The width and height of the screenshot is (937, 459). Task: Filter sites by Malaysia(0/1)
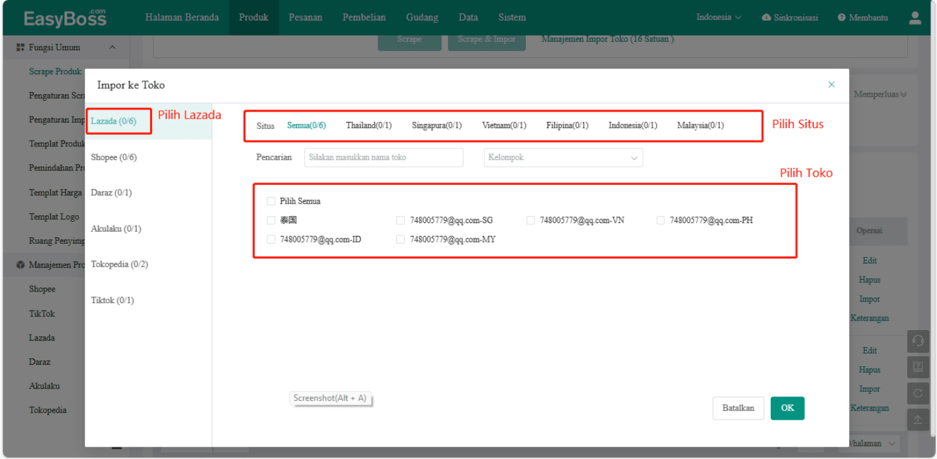pyautogui.click(x=700, y=126)
